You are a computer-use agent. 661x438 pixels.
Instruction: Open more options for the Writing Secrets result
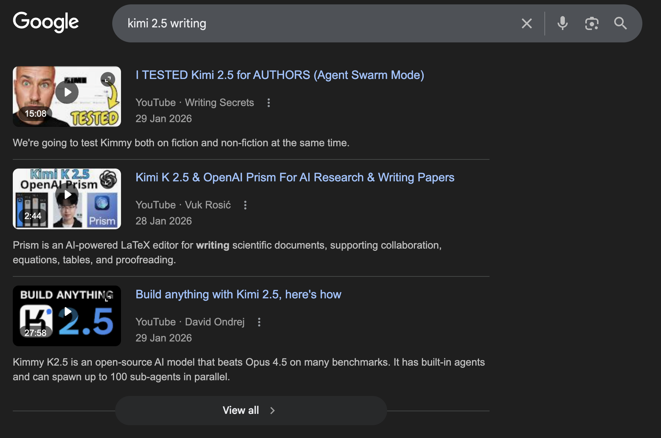coord(269,103)
